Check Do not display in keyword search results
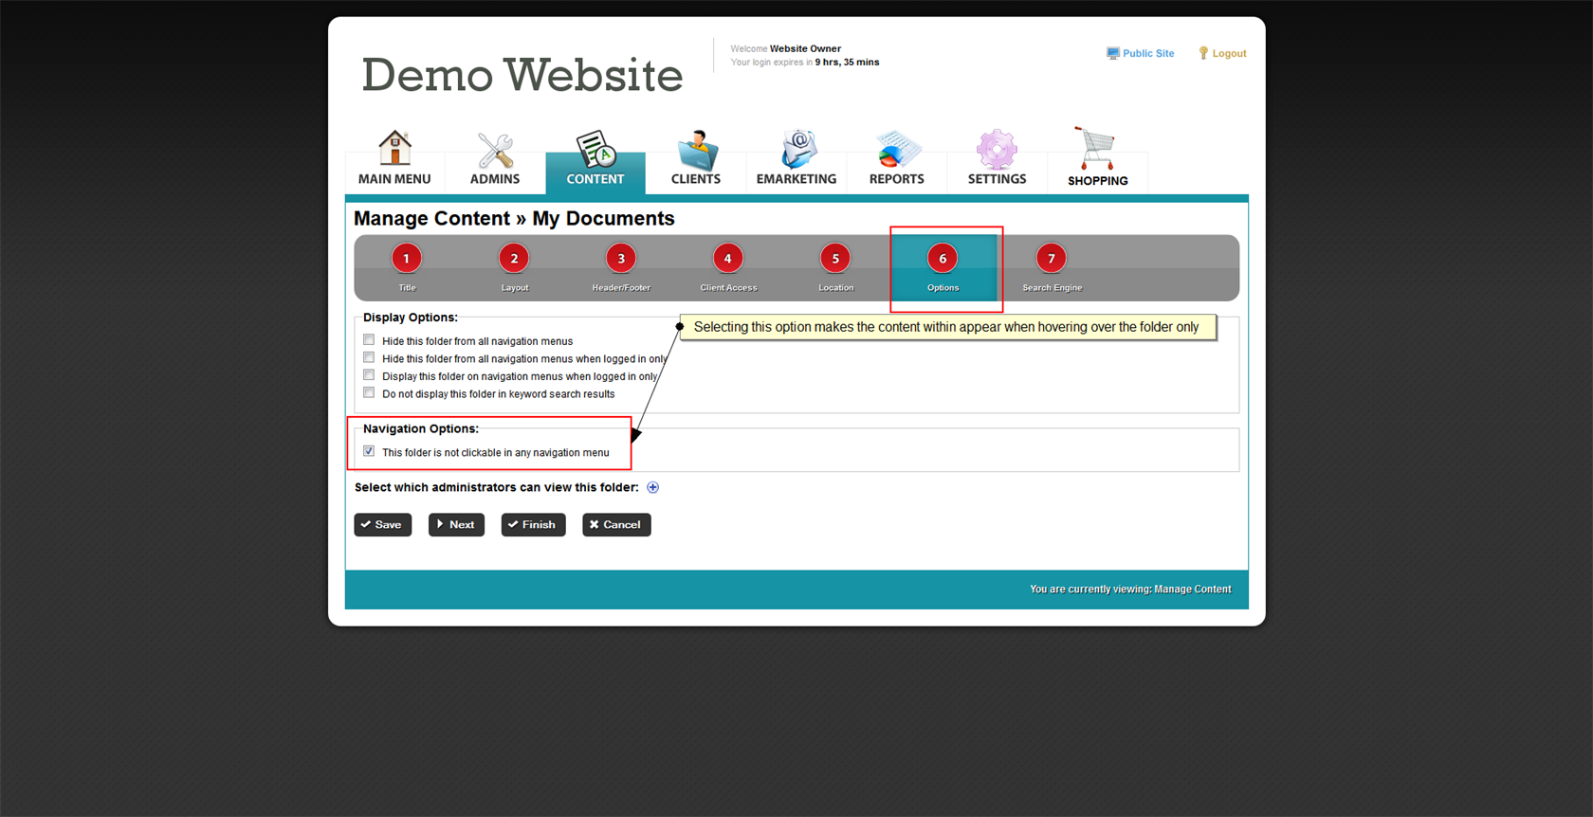 point(369,393)
